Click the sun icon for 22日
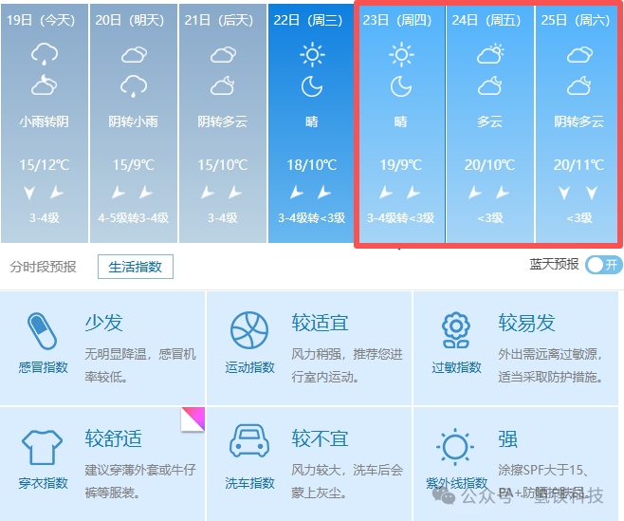The width and height of the screenshot is (624, 521). pos(312,56)
